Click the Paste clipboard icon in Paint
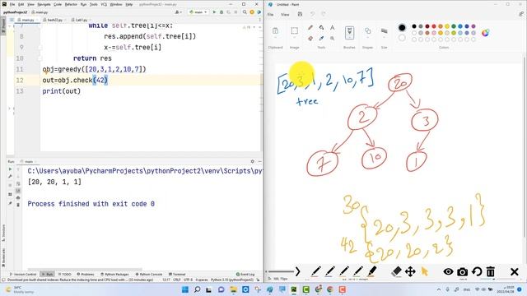The width and height of the screenshot is (527, 296). tap(275, 31)
